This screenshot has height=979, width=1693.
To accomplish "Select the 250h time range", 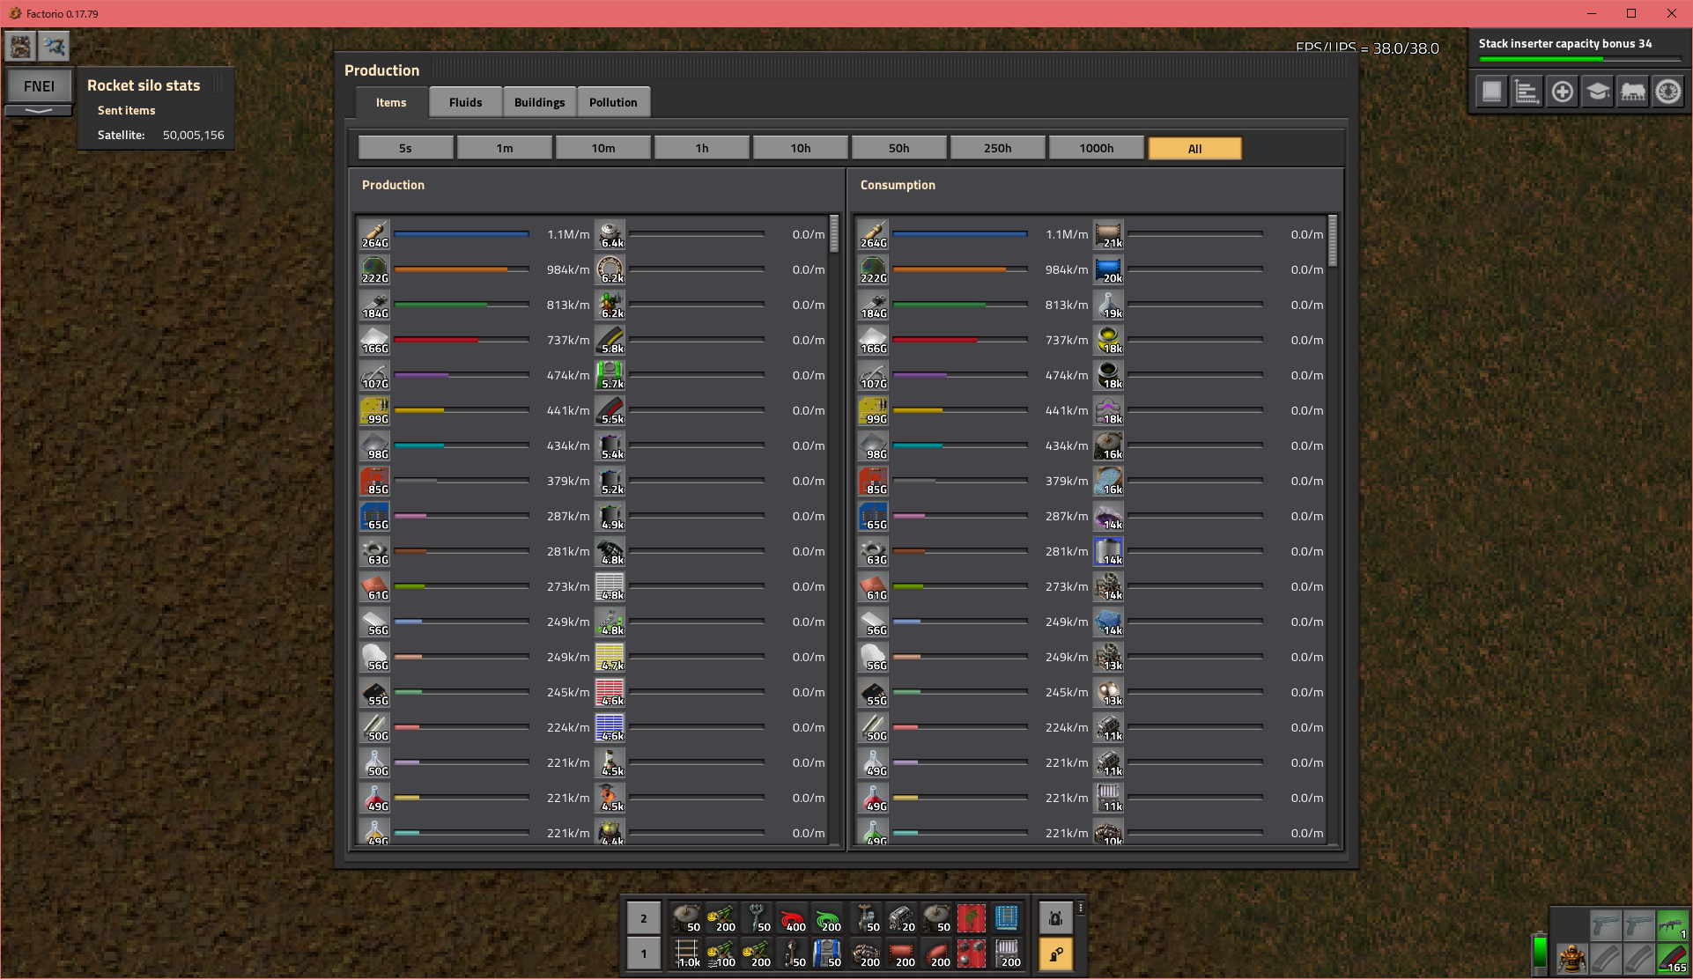I will click(x=998, y=148).
